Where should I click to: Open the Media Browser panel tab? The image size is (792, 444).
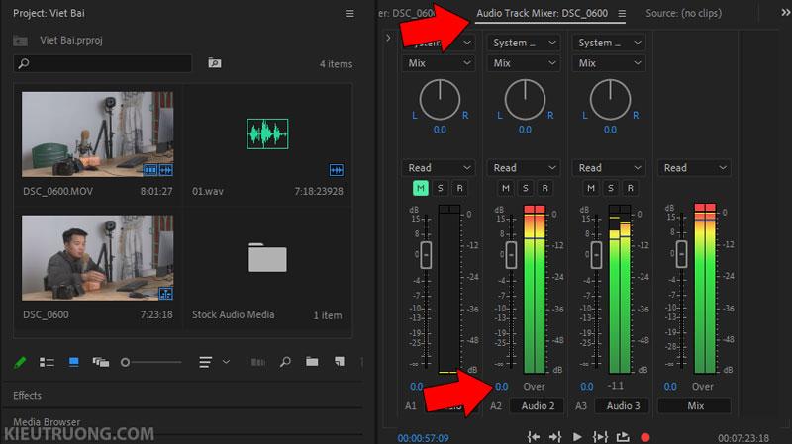point(47,422)
